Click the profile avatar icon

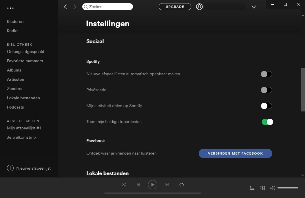[x=199, y=6]
